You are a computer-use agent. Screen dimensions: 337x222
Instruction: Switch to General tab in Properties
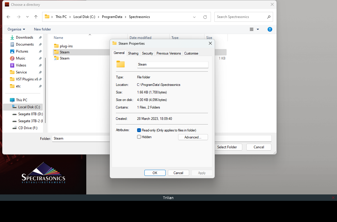[119, 53]
